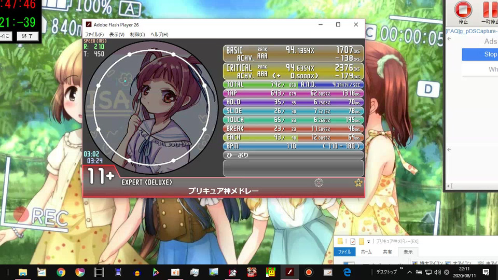Expand the Explorer quick access toolbar dropdown
Screen dimensions: 498x280
(369, 242)
